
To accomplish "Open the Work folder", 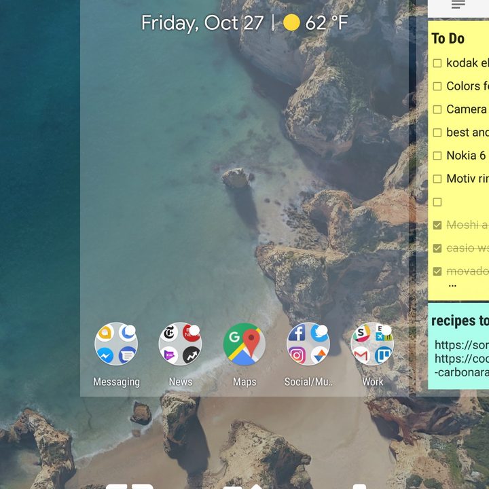I will tap(372, 344).
